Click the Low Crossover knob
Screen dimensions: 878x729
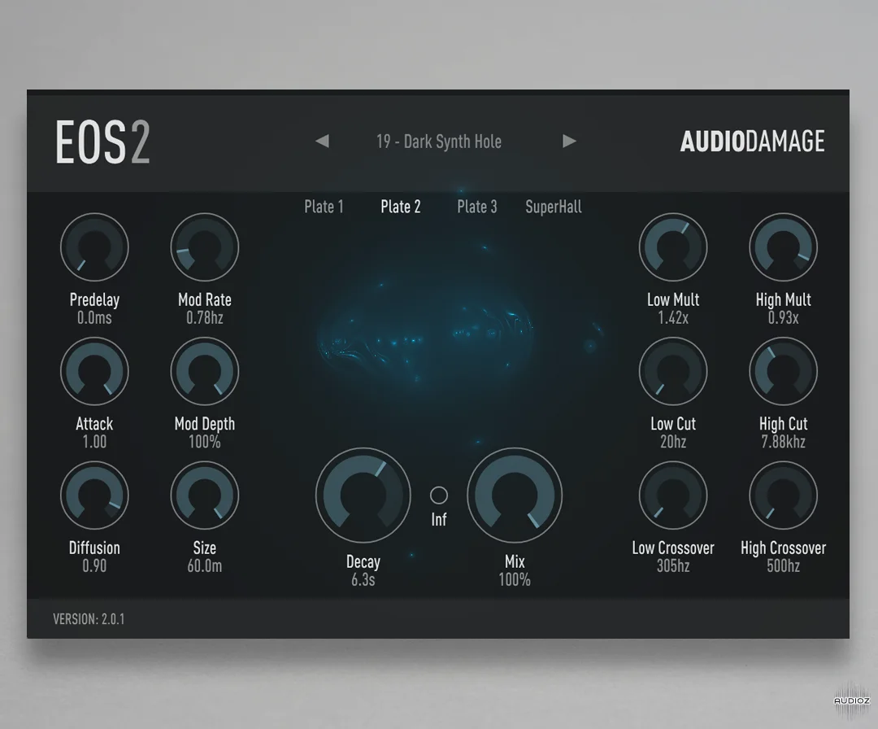point(673,495)
